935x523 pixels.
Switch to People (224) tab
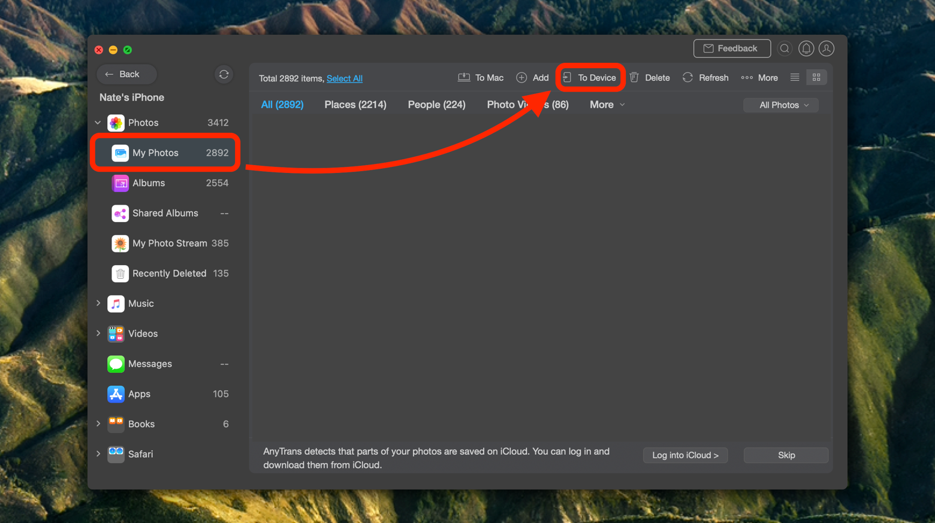436,105
